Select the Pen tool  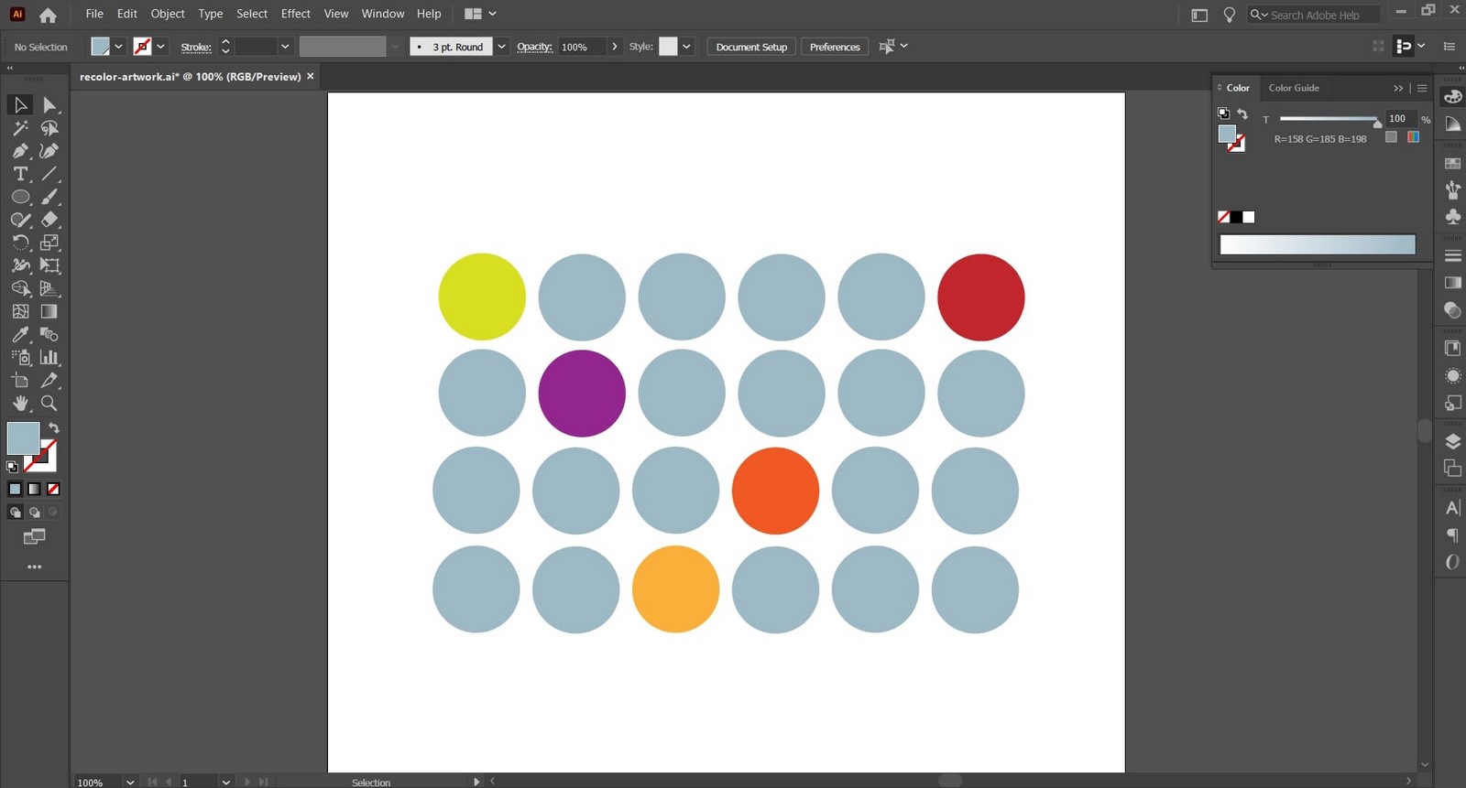pos(20,151)
